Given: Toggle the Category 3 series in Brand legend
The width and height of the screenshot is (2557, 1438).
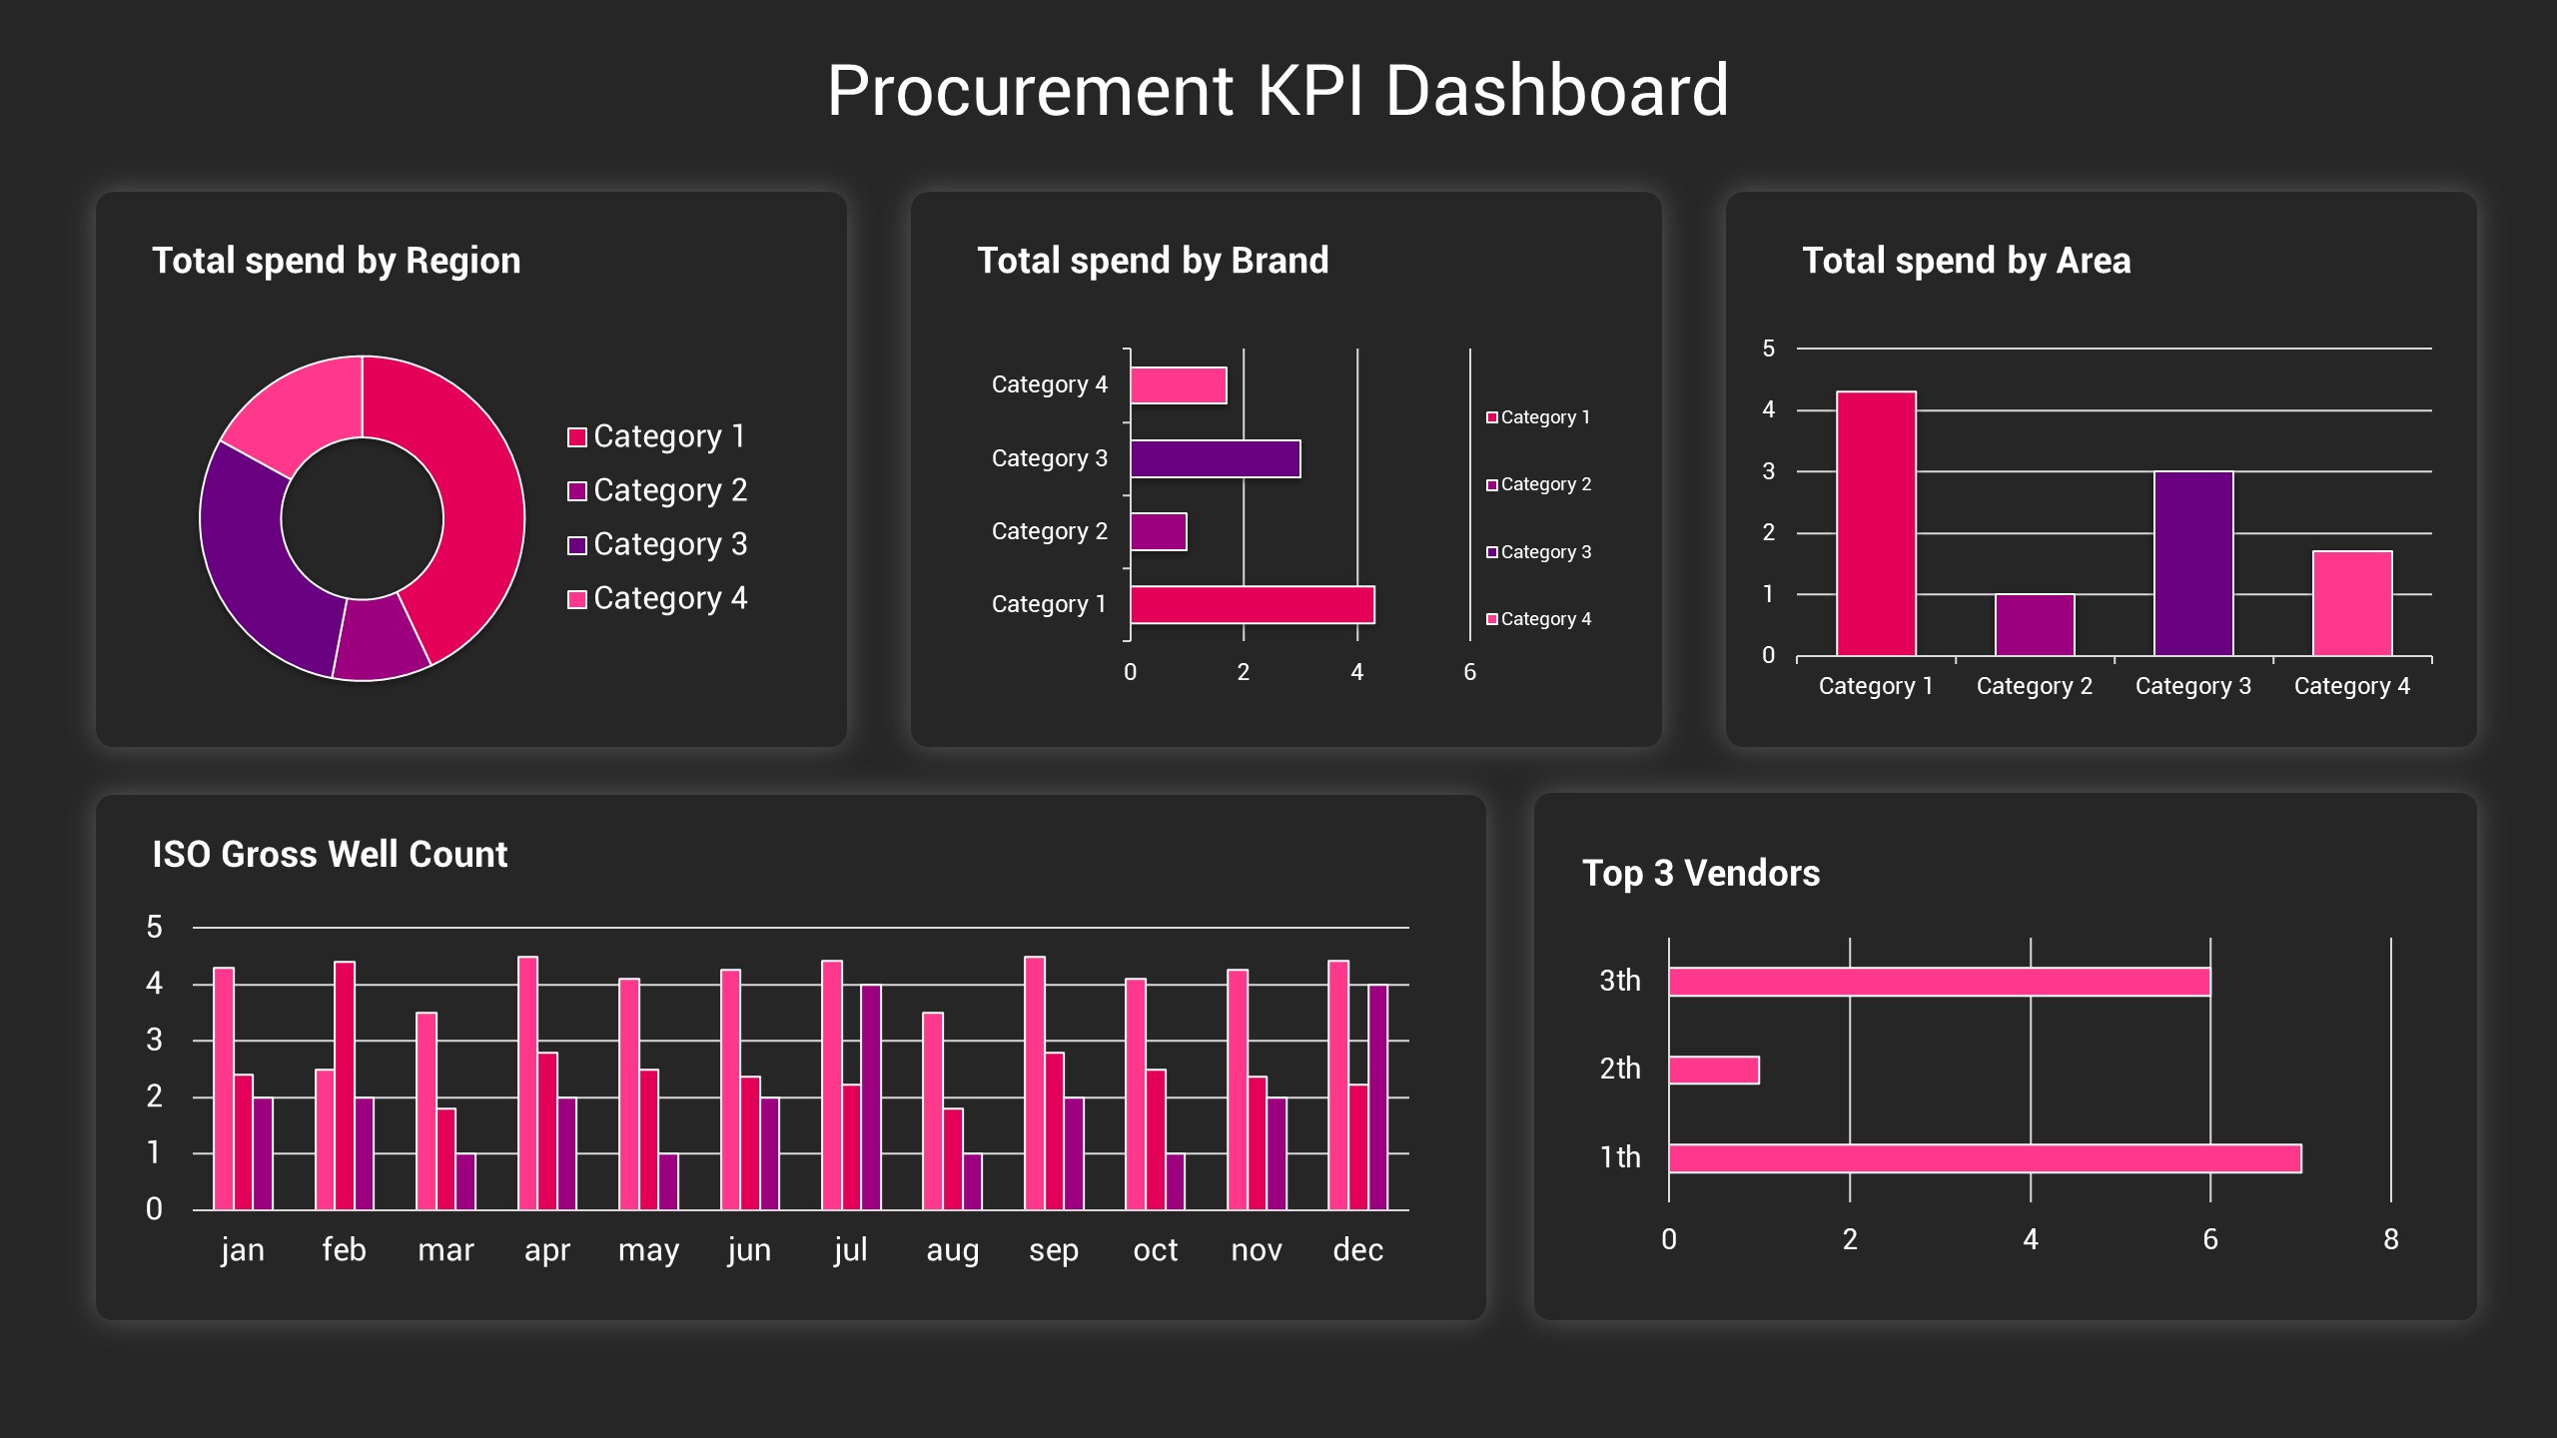Looking at the screenshot, I should pos(1491,551).
